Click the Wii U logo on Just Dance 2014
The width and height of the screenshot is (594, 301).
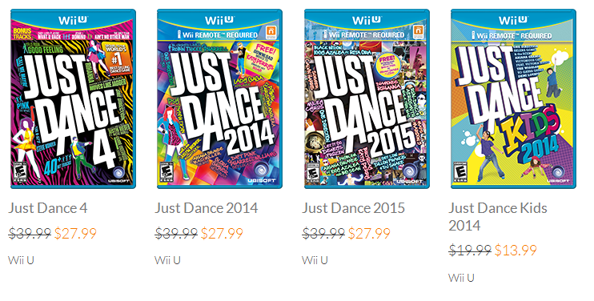[219, 20]
